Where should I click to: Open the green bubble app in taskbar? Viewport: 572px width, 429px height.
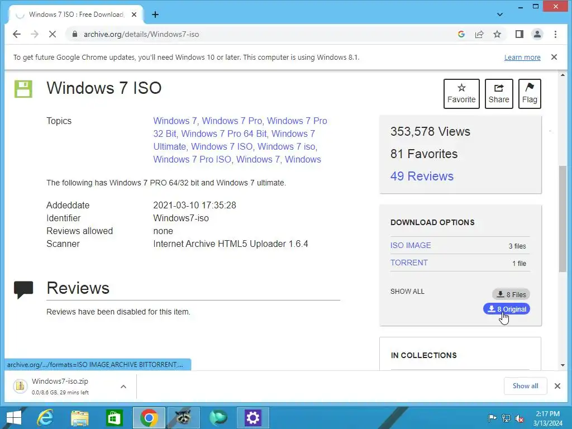click(218, 418)
